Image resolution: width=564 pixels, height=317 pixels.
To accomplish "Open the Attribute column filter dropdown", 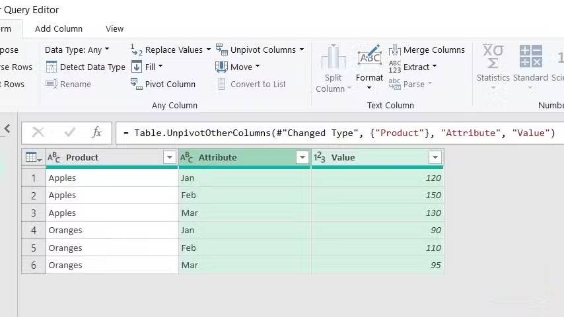I will (302, 158).
